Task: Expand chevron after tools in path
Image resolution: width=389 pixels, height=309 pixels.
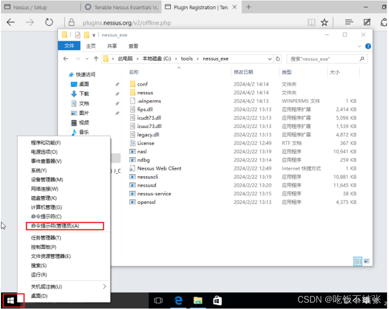Action: click(x=198, y=59)
